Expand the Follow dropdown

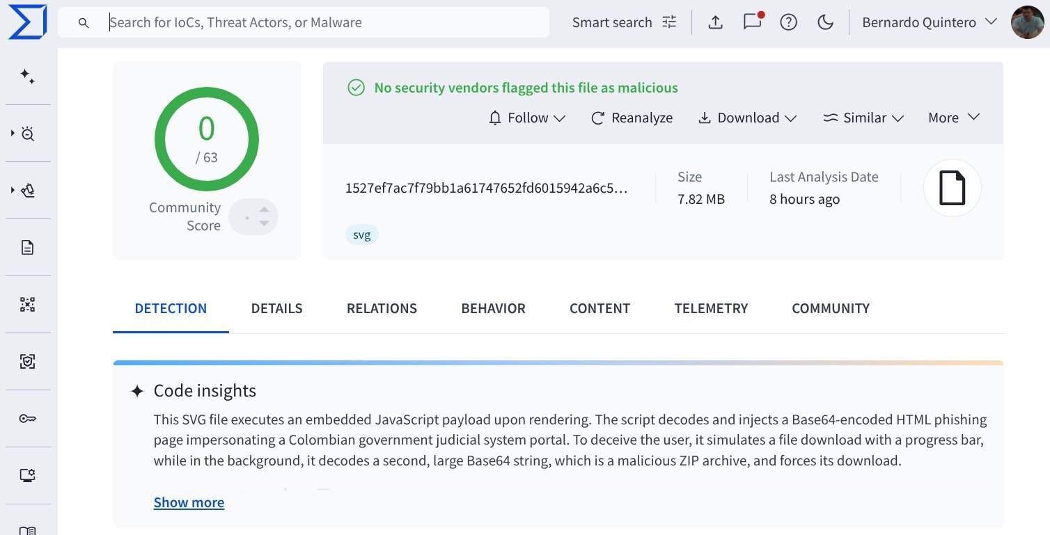[x=527, y=118]
